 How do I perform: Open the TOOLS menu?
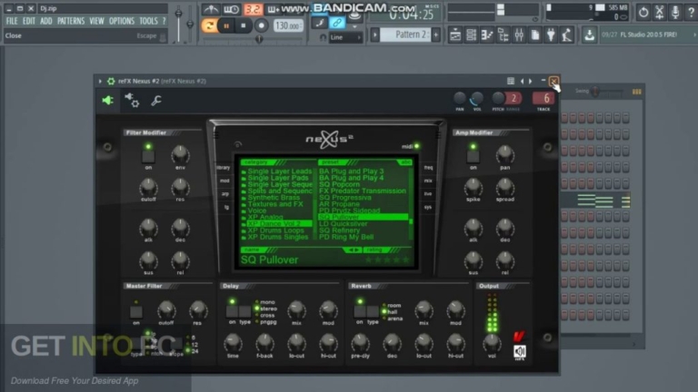pyautogui.click(x=148, y=21)
